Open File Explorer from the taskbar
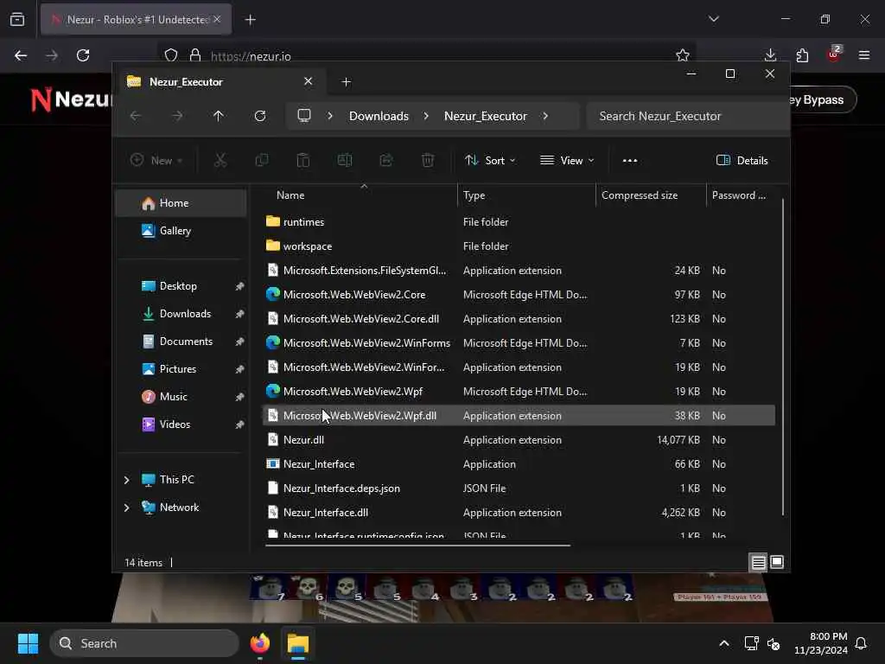The width and height of the screenshot is (885, 664). coord(298,643)
